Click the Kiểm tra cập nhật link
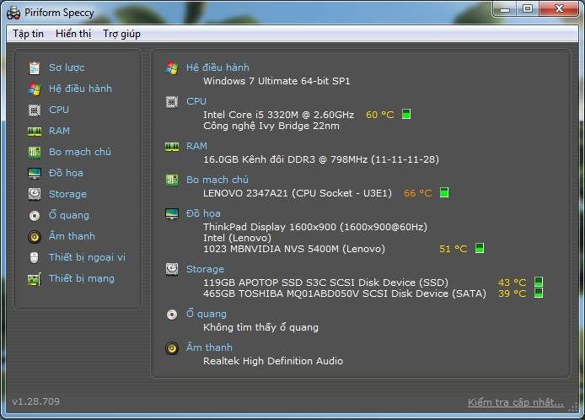The height and width of the screenshot is (420, 585). tap(515, 401)
